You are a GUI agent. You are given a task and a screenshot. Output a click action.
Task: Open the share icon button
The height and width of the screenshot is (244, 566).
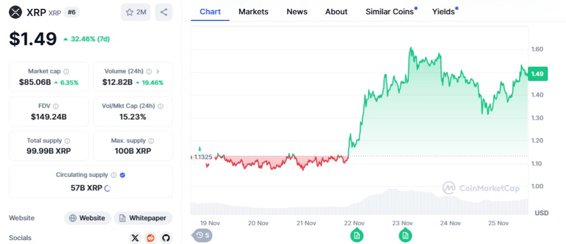pos(164,12)
